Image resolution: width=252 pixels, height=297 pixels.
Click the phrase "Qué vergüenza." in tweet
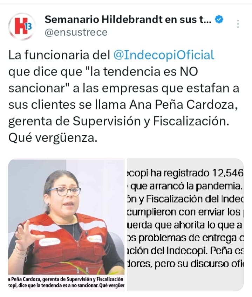(x=53, y=138)
